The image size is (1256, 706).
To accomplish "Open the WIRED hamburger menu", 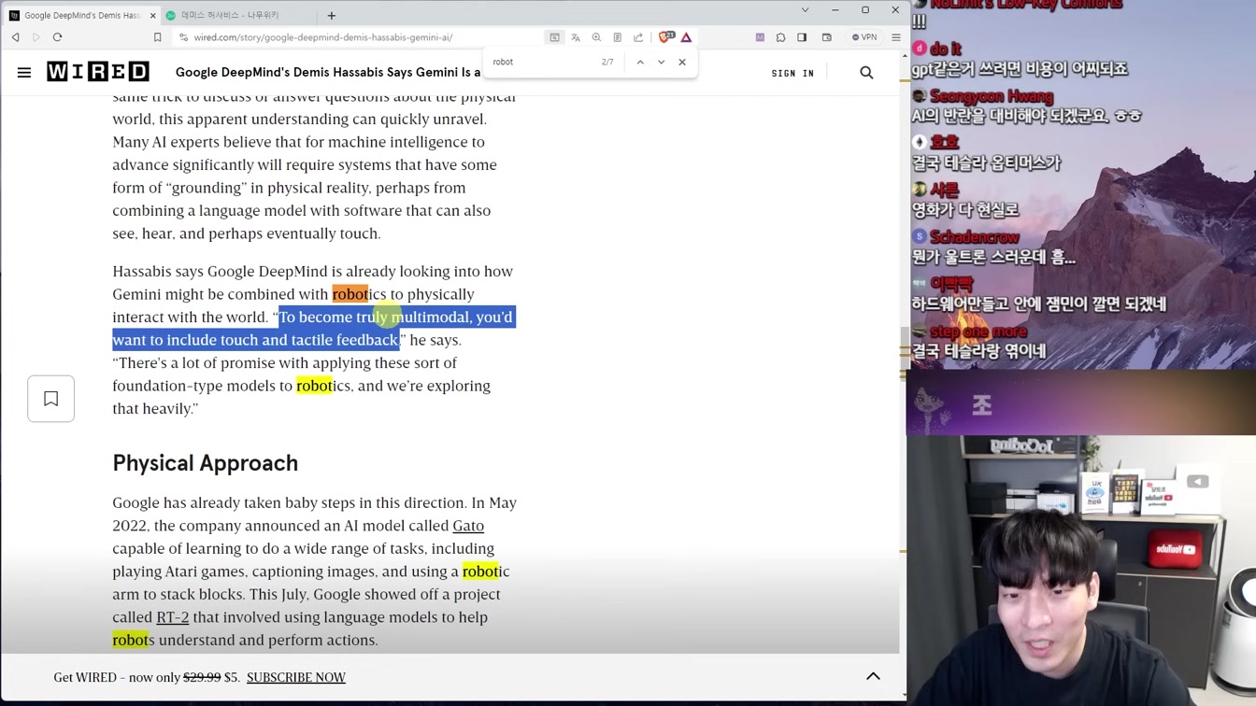I will tap(24, 72).
